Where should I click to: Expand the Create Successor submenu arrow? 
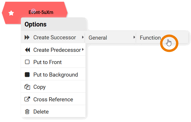click(x=83, y=37)
